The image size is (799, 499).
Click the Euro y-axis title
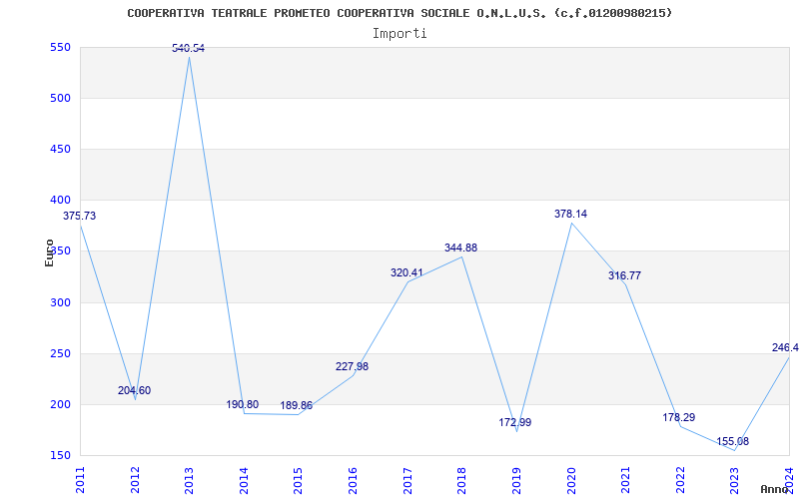point(49,253)
